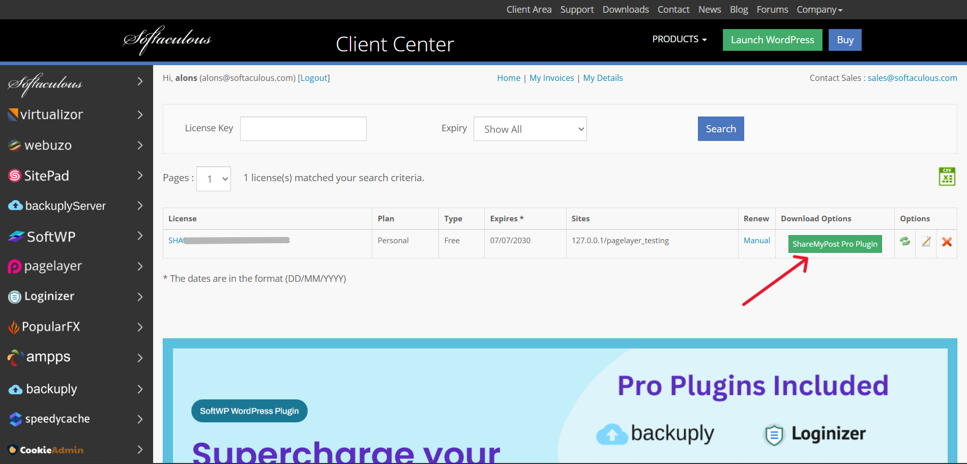
Task: Click the blue Buy button
Action: (x=845, y=40)
